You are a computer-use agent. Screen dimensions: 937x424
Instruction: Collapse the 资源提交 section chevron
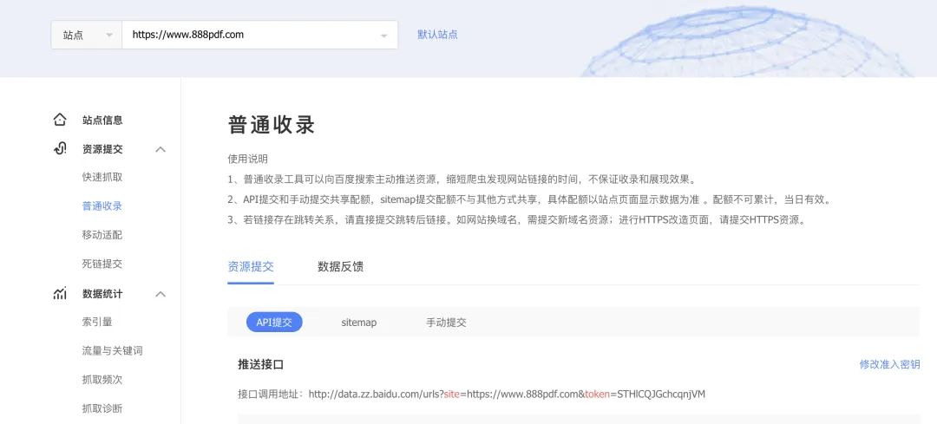pyautogui.click(x=161, y=149)
